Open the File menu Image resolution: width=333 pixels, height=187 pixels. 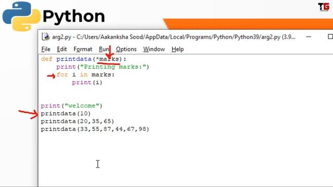point(46,49)
